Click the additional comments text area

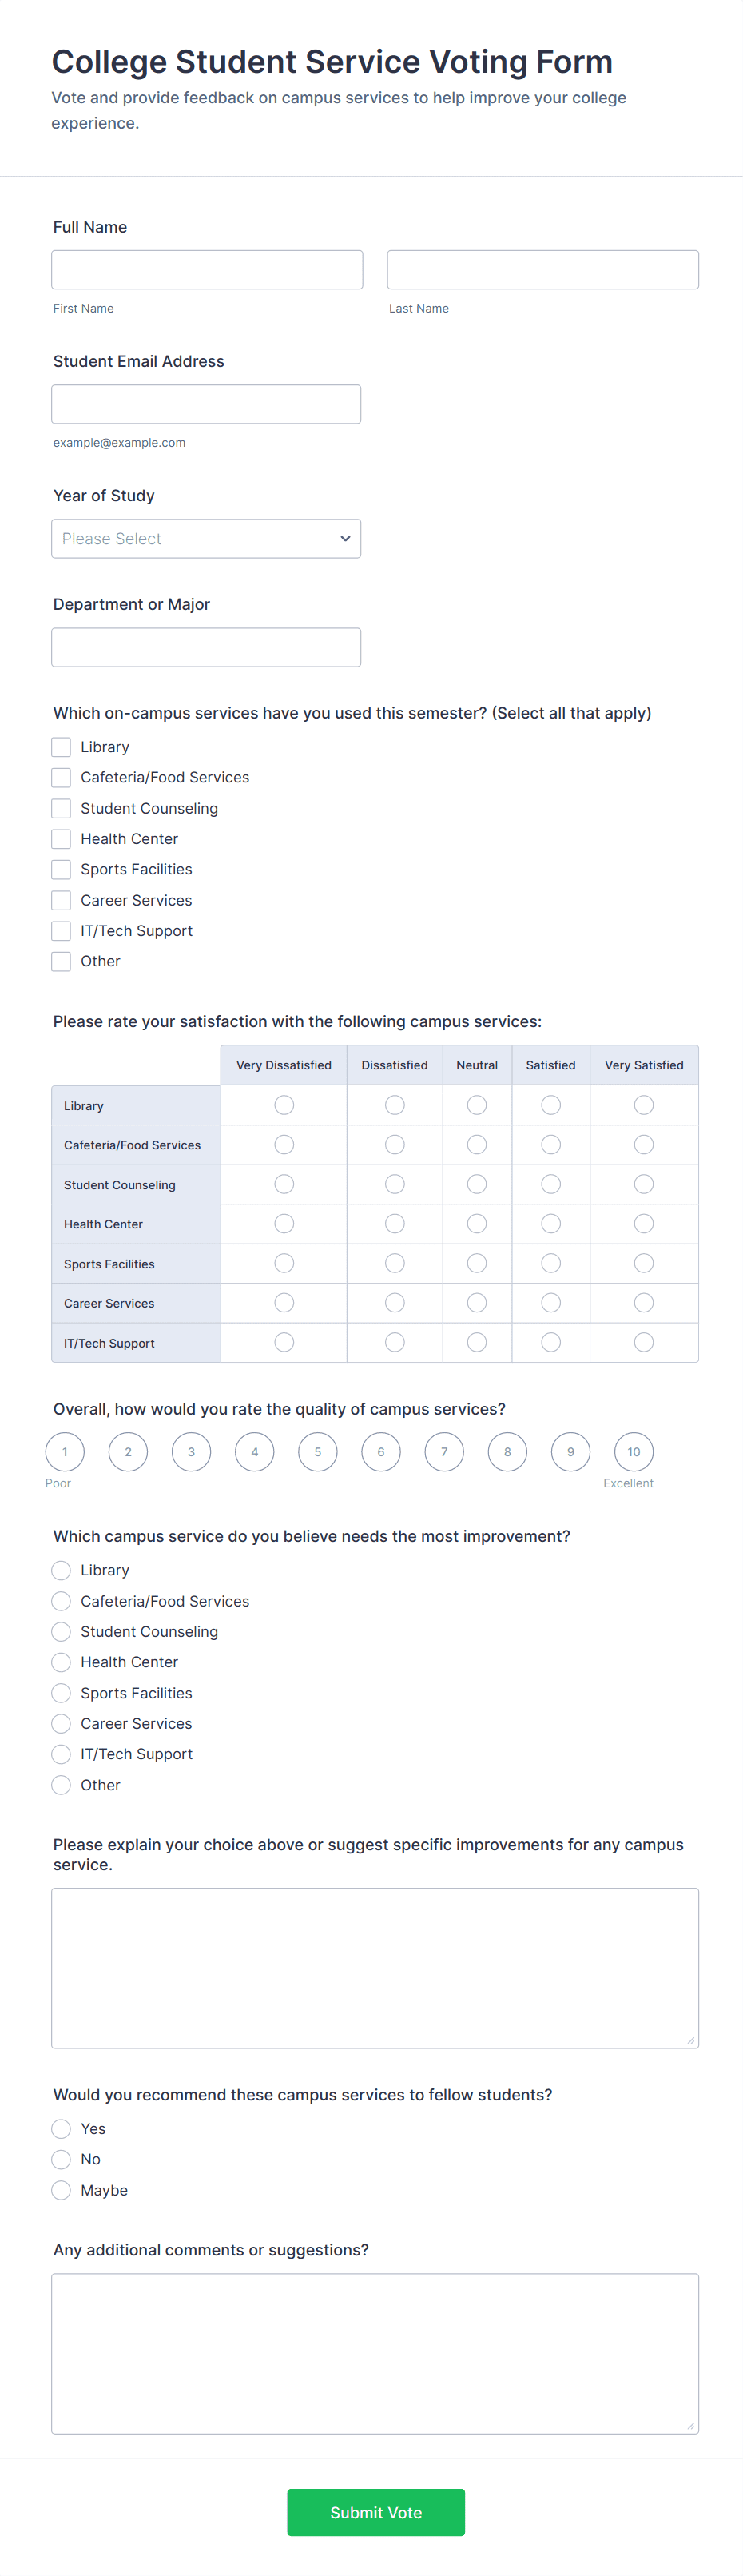pos(375,2353)
